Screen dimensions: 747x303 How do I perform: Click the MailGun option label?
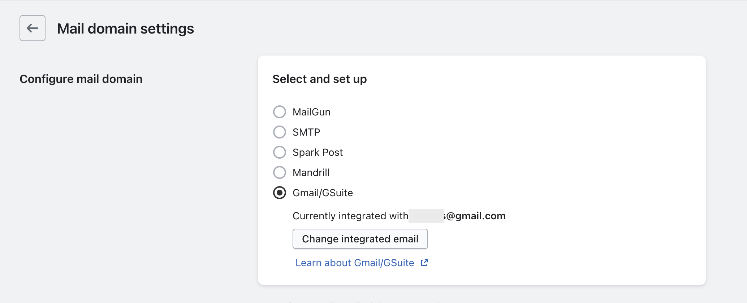point(311,112)
